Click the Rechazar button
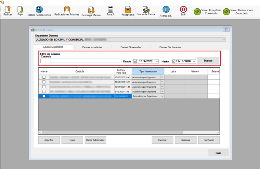This screenshot has width=260, height=169. tap(209, 140)
